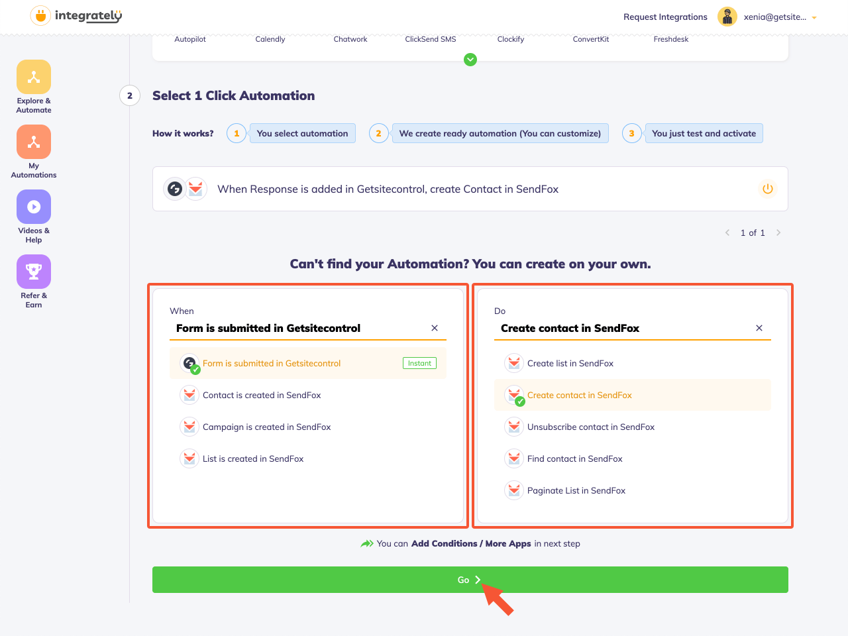Click the user avatar icon
Viewport: 848px width, 636px height.
pos(727,17)
